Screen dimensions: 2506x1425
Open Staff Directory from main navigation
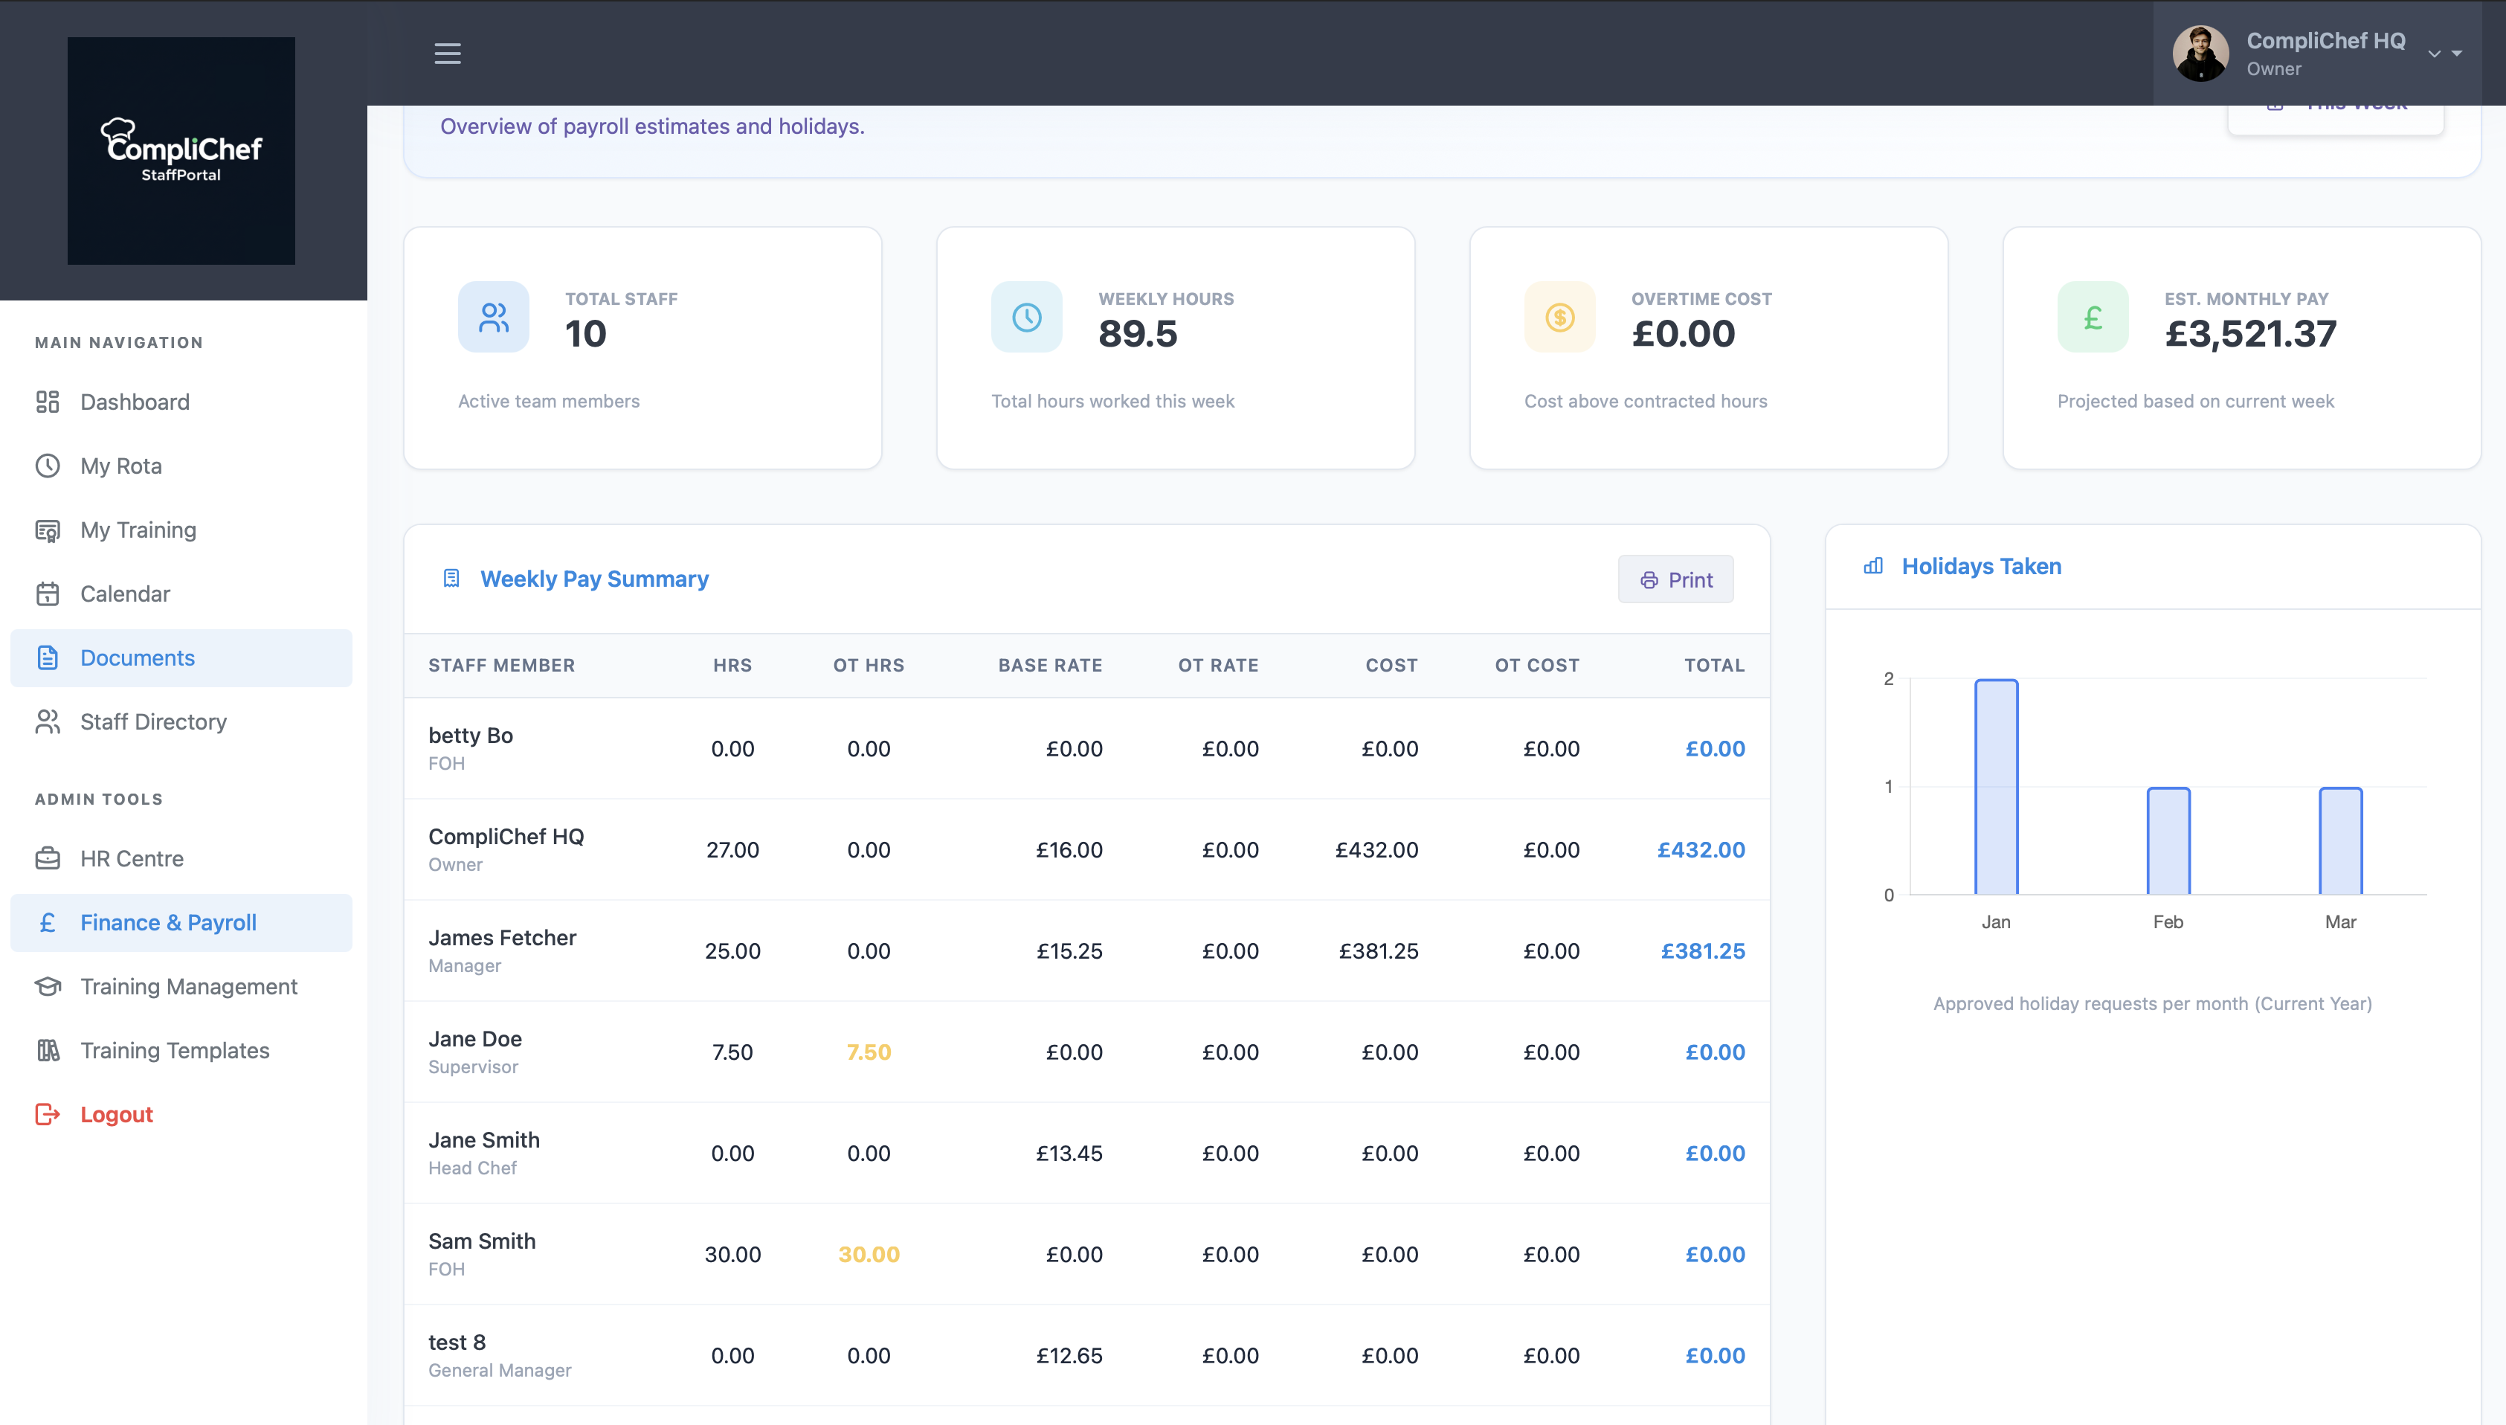154,721
